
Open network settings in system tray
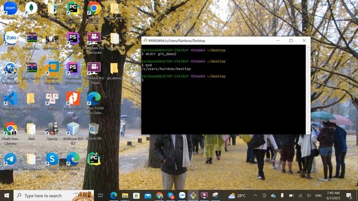coord(300,195)
